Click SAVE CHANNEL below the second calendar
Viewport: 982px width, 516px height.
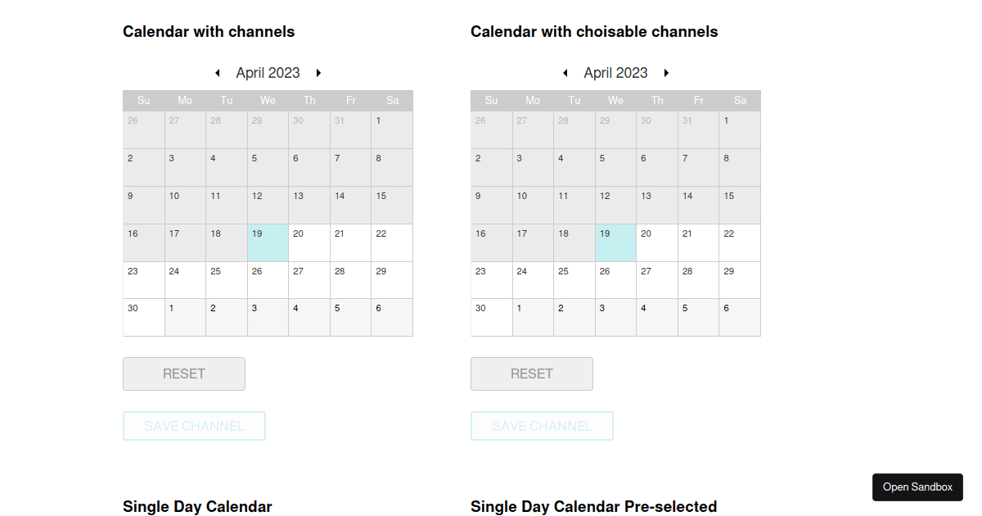(542, 425)
